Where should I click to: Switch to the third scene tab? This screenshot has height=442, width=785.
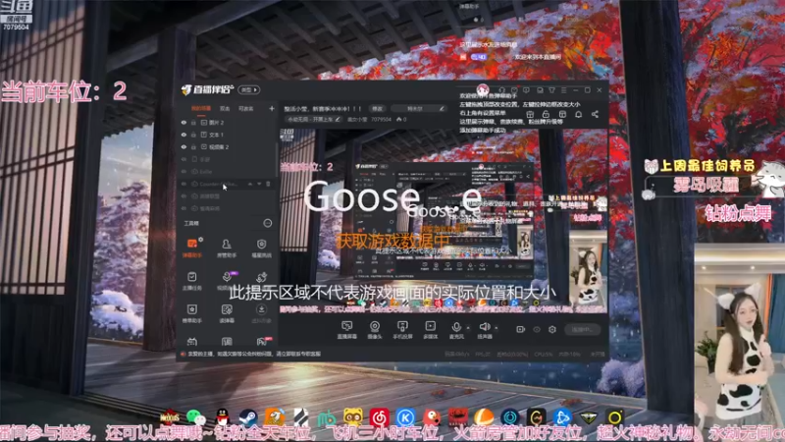coord(246,108)
